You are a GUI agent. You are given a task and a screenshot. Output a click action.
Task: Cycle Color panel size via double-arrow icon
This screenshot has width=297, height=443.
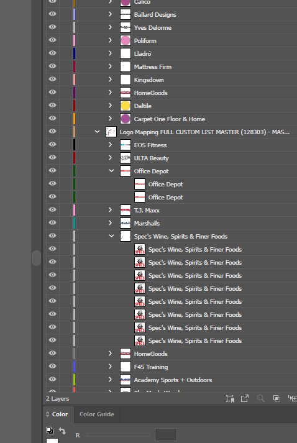(x=47, y=414)
